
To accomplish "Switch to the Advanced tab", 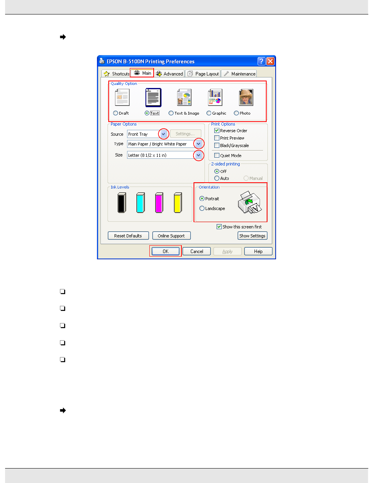I will [169, 74].
